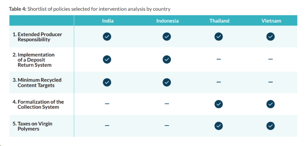Click Vietnam's Extended Producer Responsibility checkmark
The height and width of the screenshot is (146, 308).
coord(271,37)
